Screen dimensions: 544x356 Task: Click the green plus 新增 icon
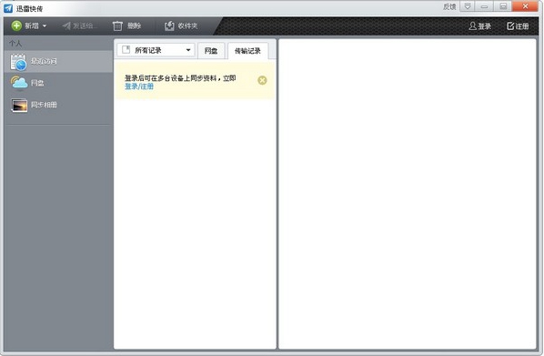click(x=16, y=25)
